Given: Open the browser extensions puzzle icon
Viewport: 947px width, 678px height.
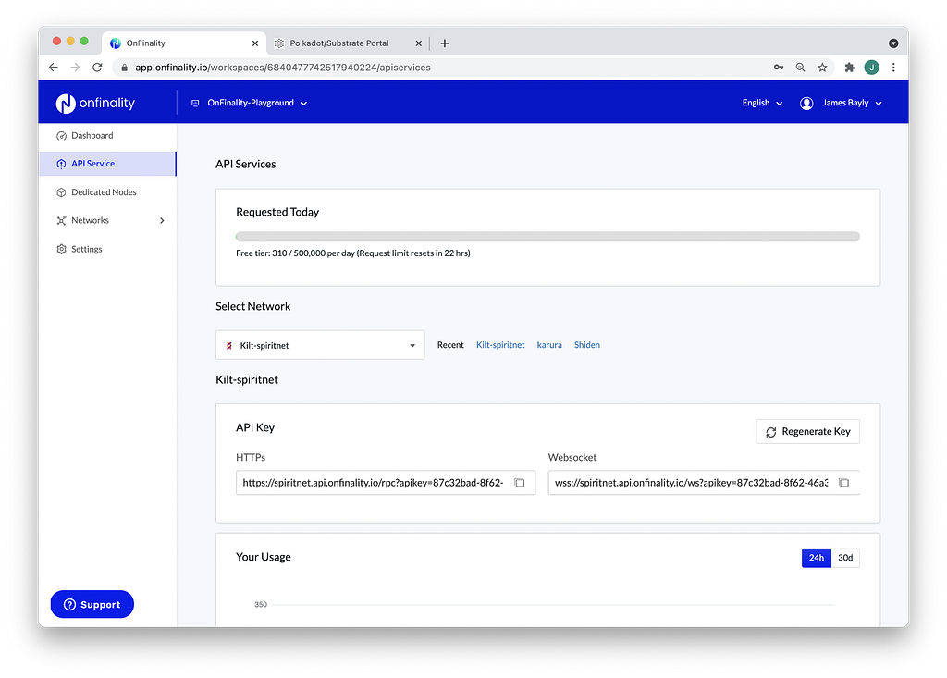Looking at the screenshot, I should click(x=849, y=68).
